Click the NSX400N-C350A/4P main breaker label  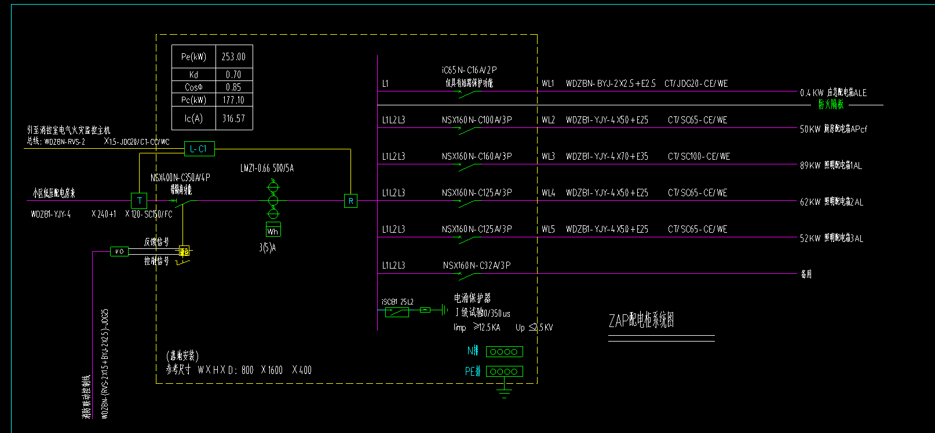click(x=180, y=178)
